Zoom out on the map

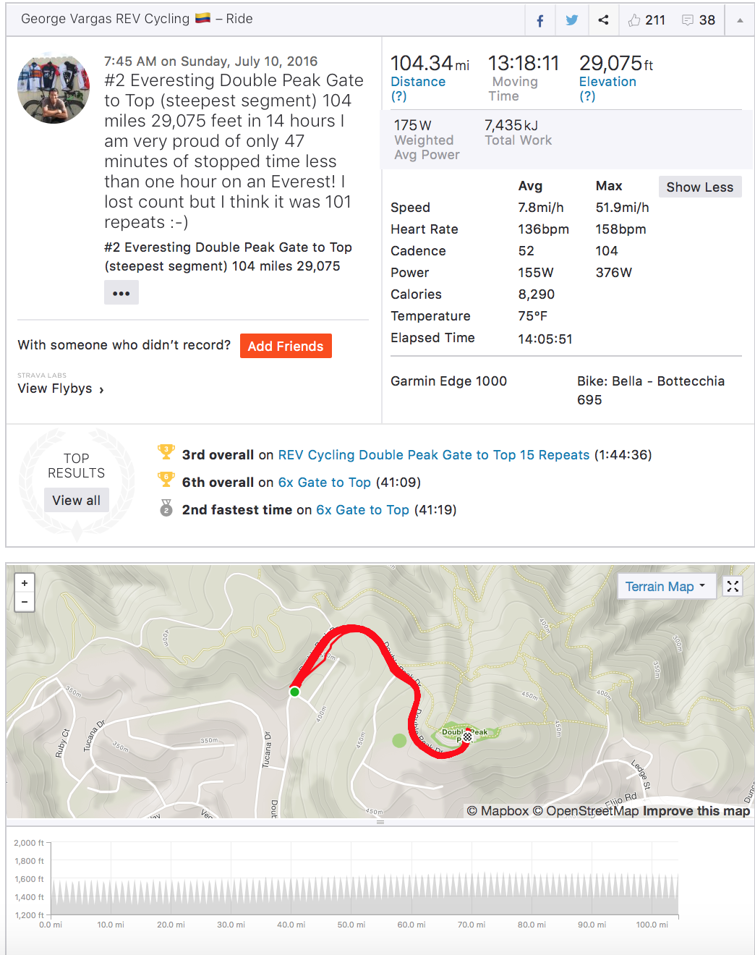click(x=25, y=602)
